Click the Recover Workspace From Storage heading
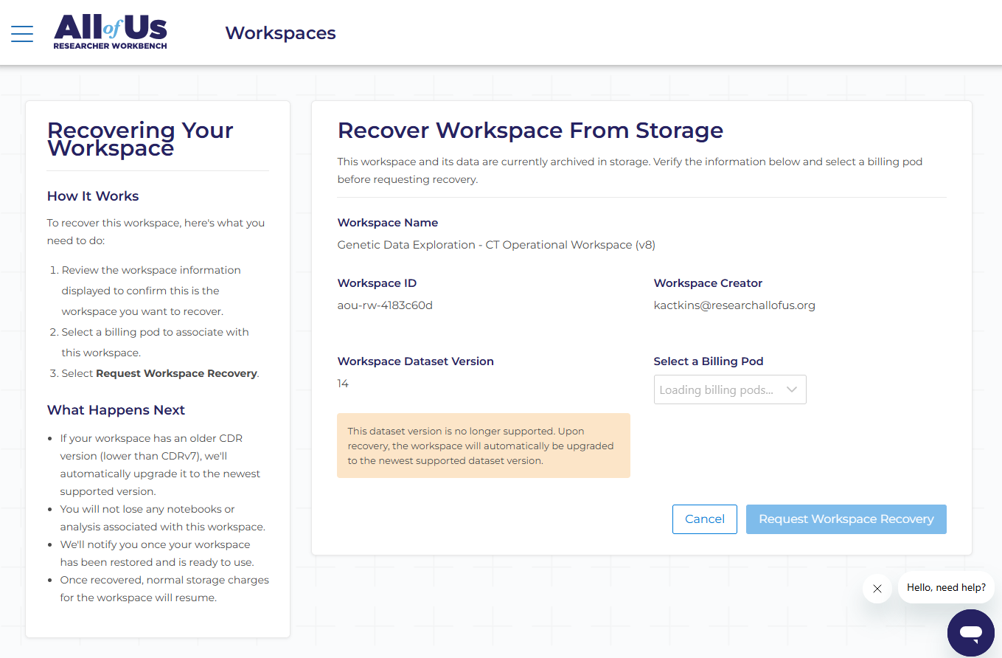1002x658 pixels. (x=530, y=131)
